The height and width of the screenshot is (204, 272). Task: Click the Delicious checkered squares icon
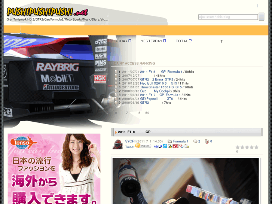coord(161,147)
